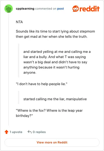Click the Reddit Snoo logo icon
104x151 pixels.
(76, 9)
